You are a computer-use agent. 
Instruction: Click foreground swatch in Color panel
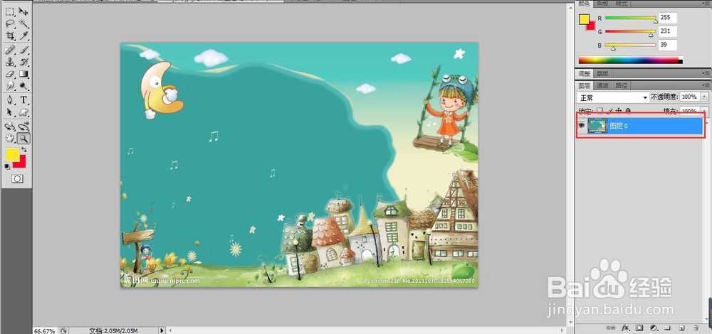tap(584, 19)
